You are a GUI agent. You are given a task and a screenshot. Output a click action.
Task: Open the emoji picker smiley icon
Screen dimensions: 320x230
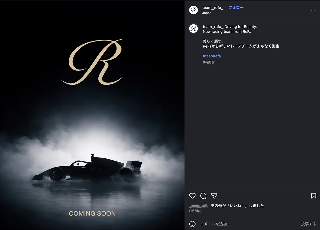[192, 224]
